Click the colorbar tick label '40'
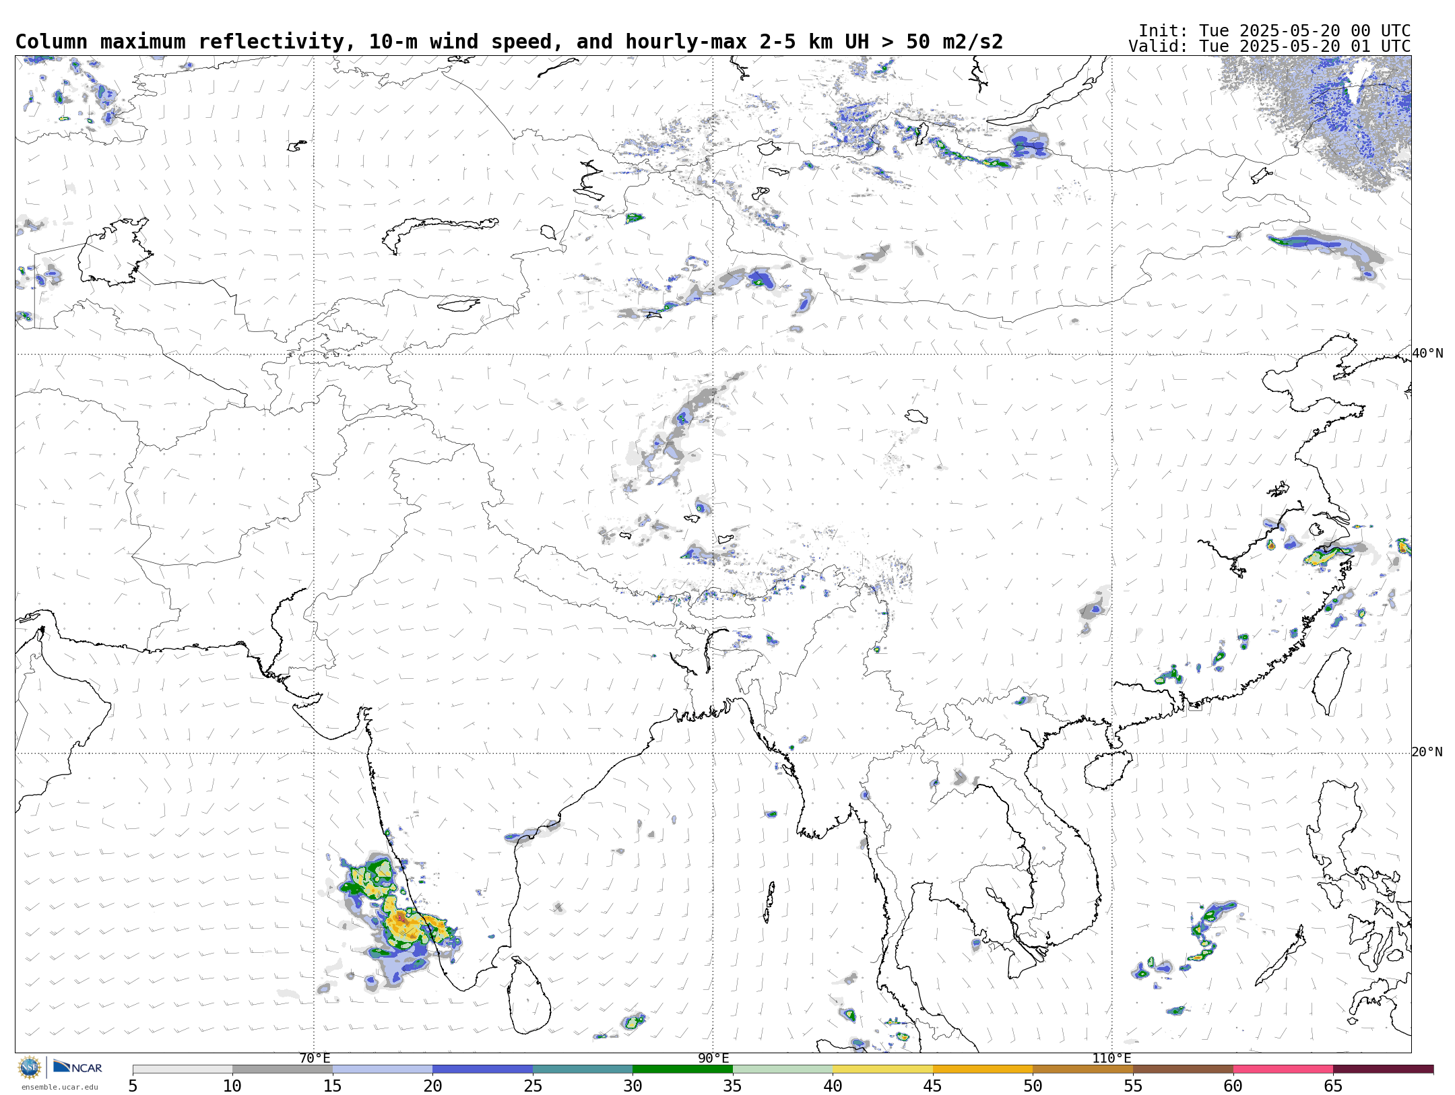This screenshot has height=1095, width=1455. coord(833,1086)
